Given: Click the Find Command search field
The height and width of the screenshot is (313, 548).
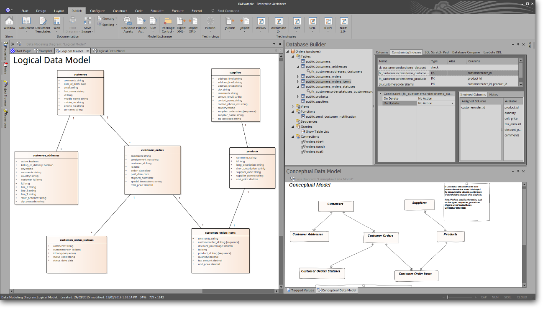Looking at the screenshot, I should [230, 11].
